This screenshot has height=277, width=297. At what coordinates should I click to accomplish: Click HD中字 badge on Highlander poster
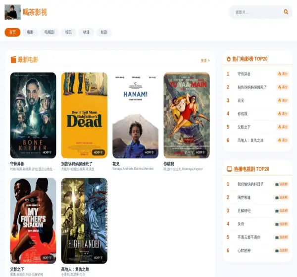tap(98, 258)
